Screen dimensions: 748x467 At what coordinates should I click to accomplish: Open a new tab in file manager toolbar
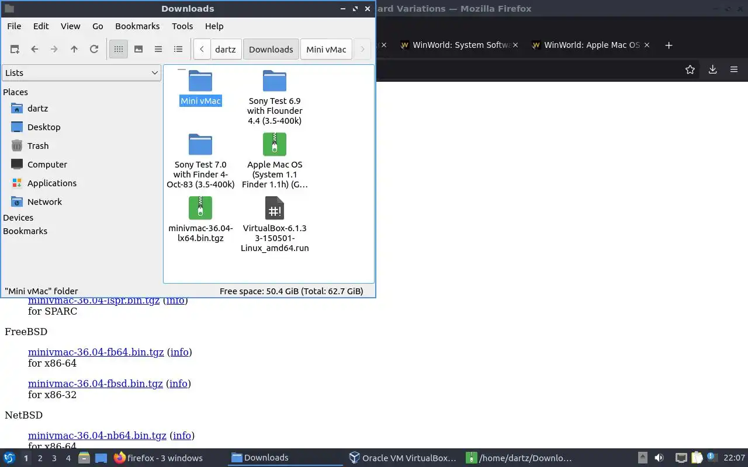pyautogui.click(x=15, y=50)
